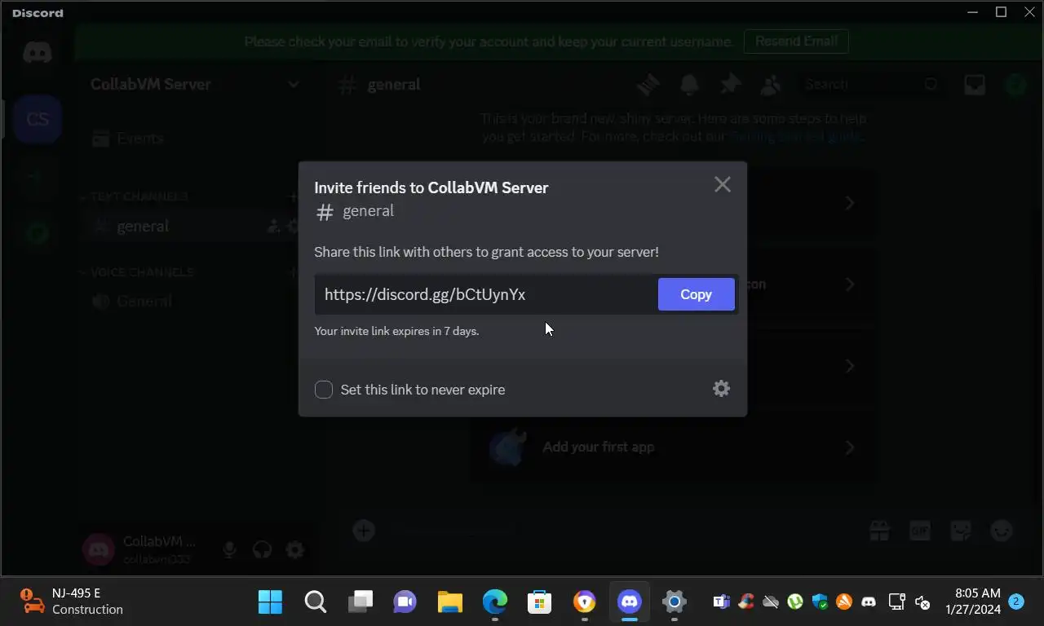Click Discord tray icon in system tray
Viewport: 1044px width, 626px height.
869,602
